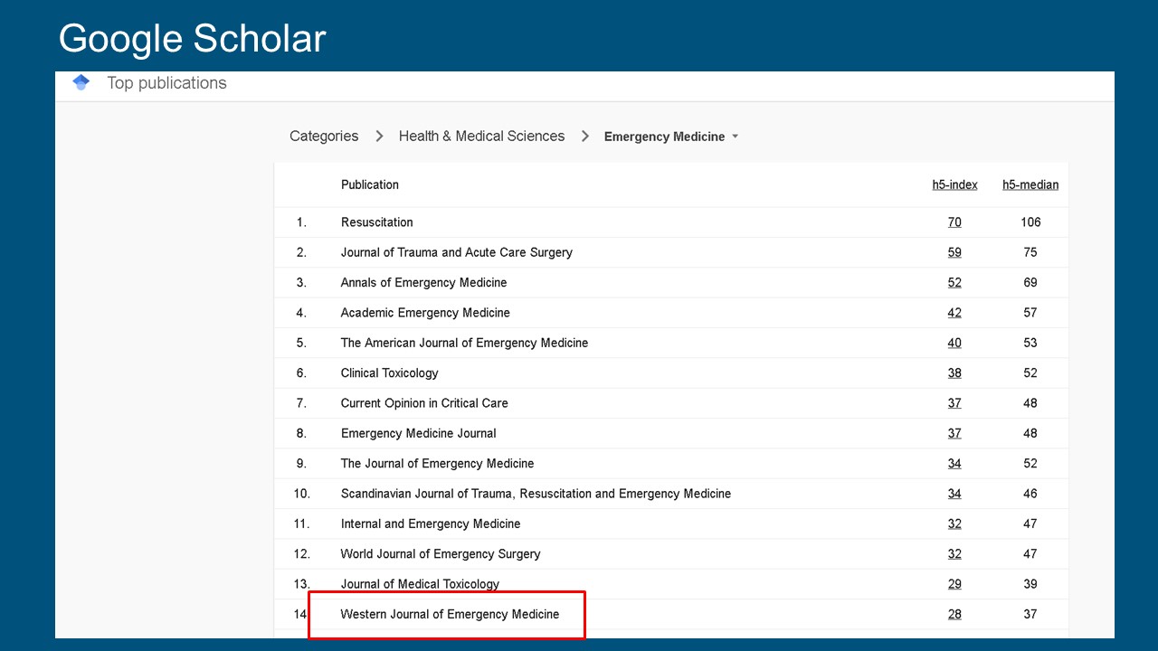This screenshot has width=1158, height=651.
Task: Select Academic Emergency Medicine row text
Action: tap(425, 313)
